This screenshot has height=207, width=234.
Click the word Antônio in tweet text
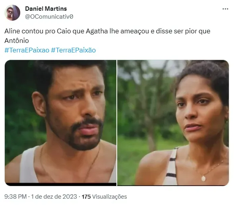pos(17,41)
